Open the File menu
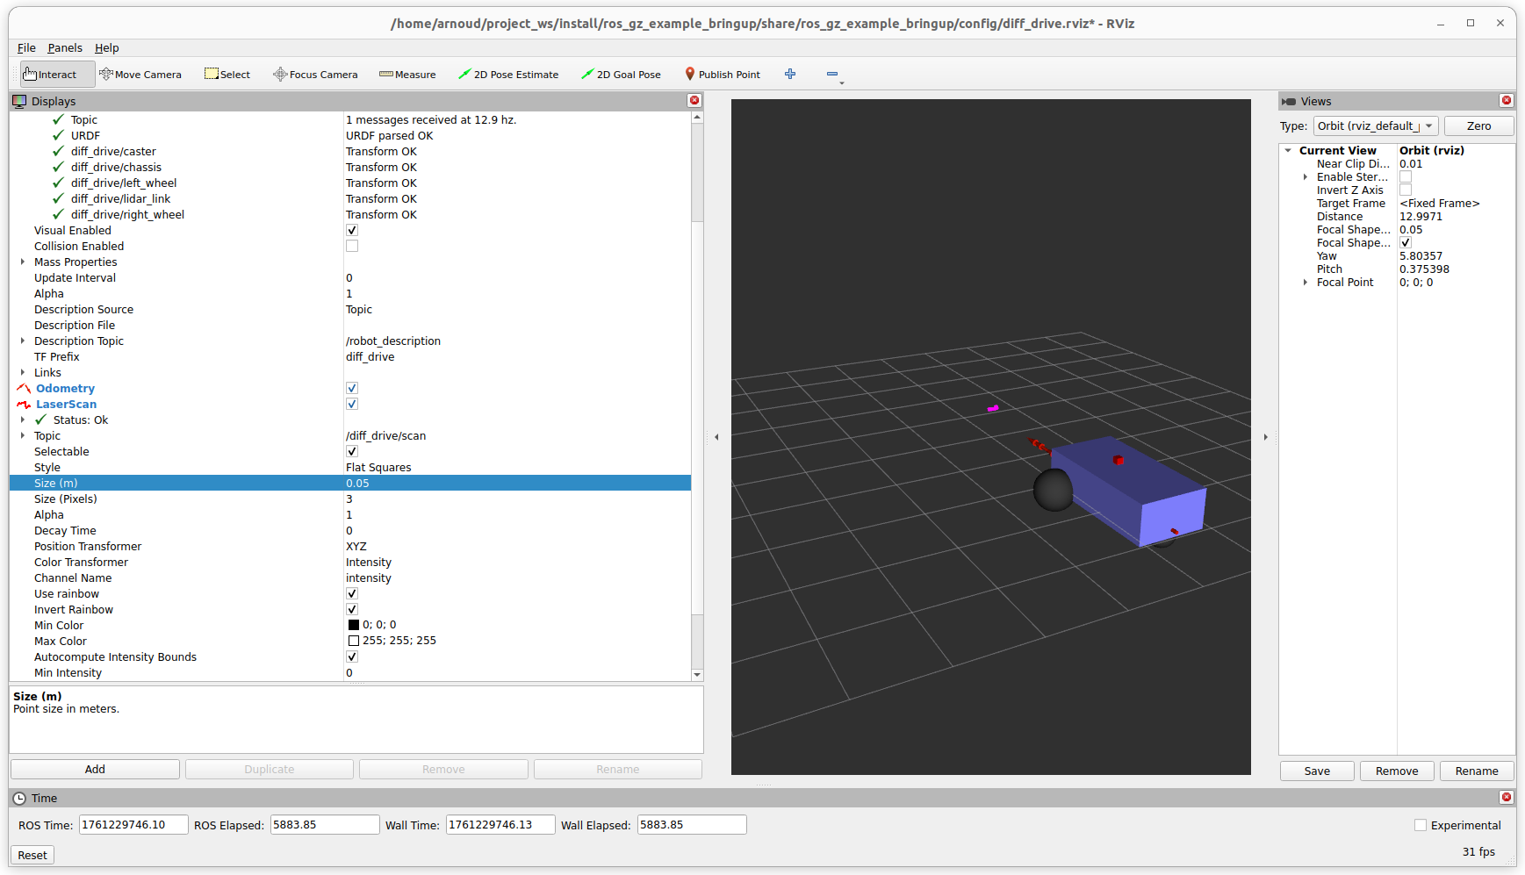Screen dimensions: 1525x875 (x=26, y=48)
